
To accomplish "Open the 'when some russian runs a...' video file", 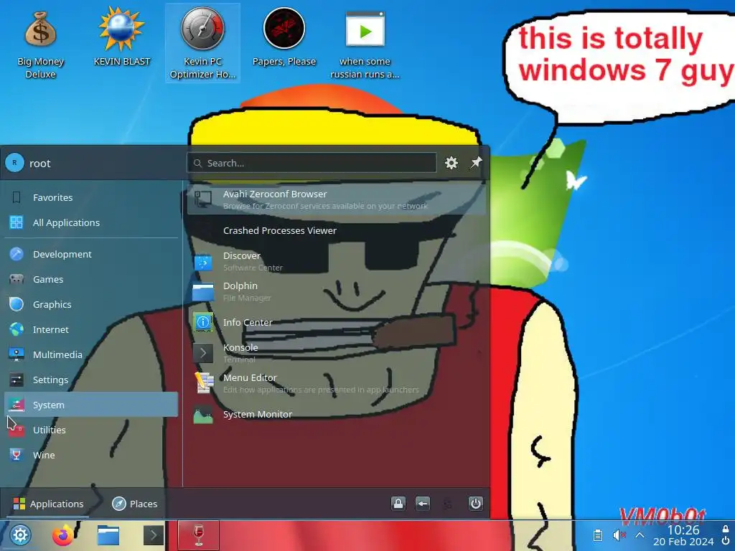I will pyautogui.click(x=365, y=44).
